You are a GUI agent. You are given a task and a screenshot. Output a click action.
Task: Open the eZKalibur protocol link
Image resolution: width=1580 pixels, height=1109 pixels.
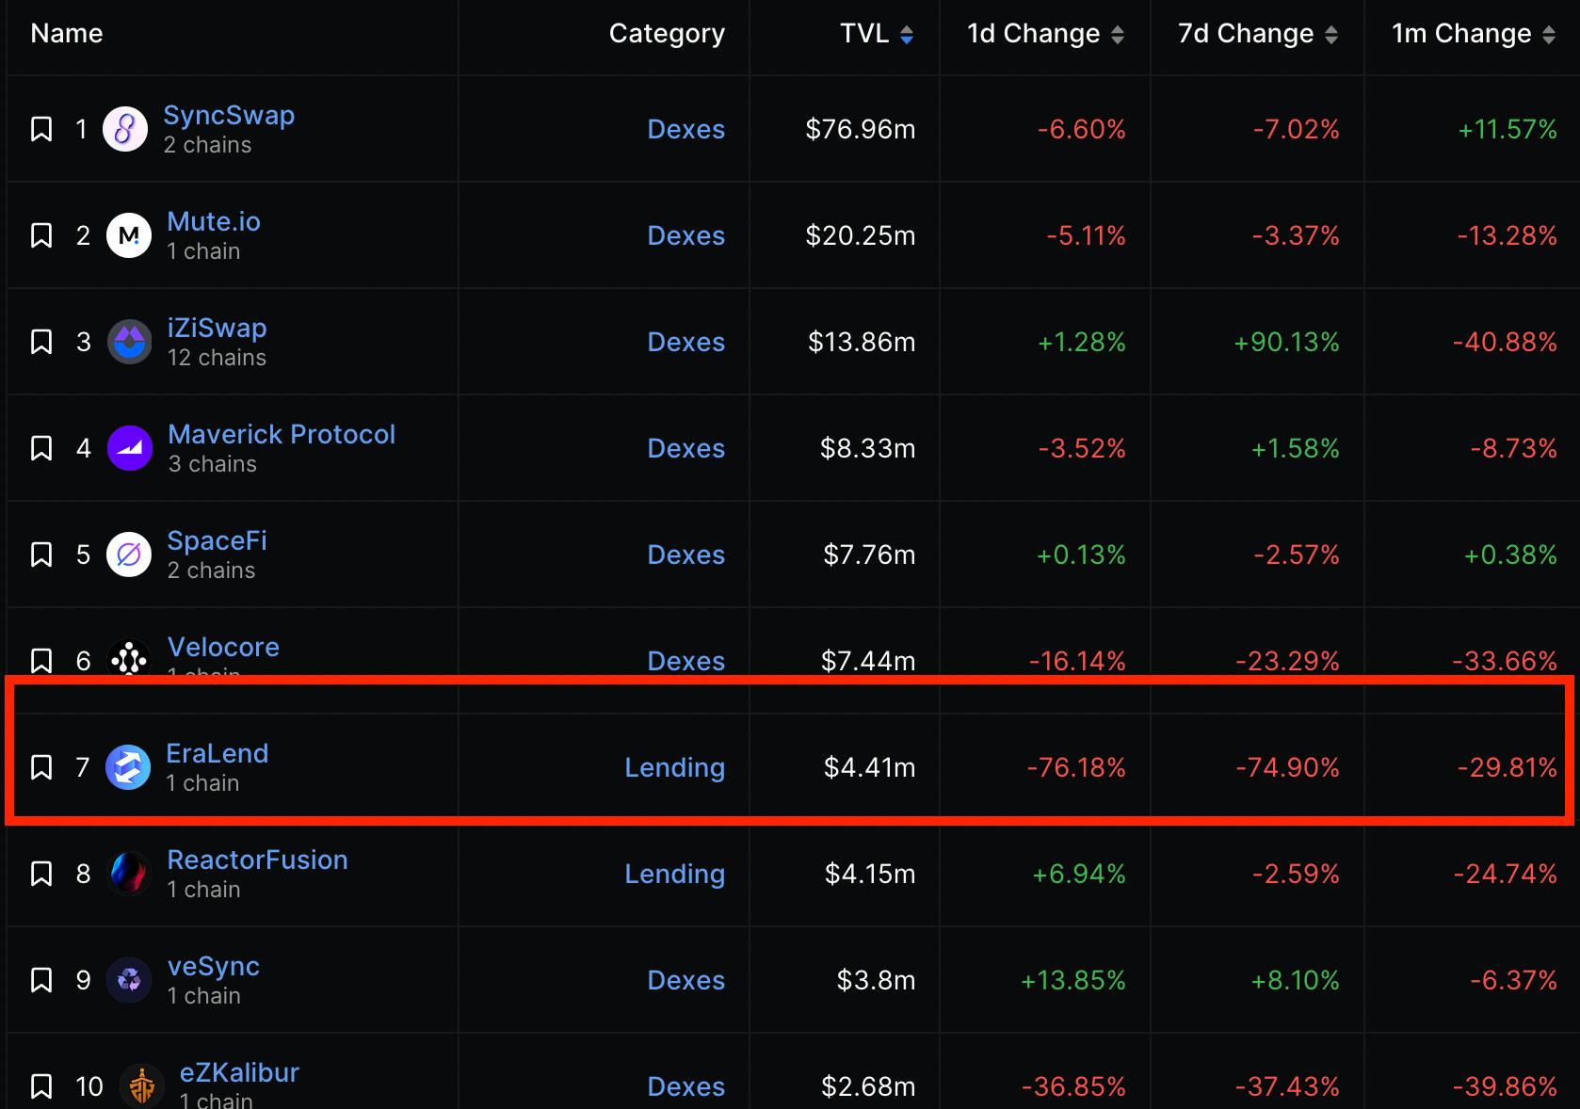[239, 1072]
